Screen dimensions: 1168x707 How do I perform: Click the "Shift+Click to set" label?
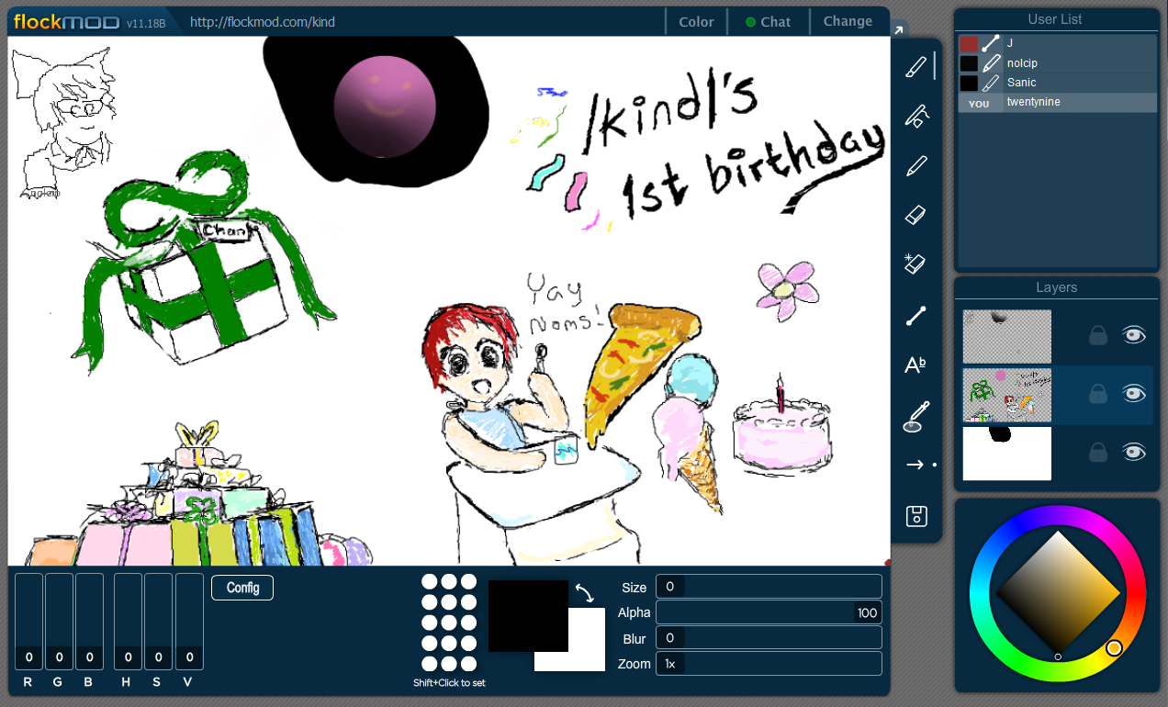[x=449, y=682]
